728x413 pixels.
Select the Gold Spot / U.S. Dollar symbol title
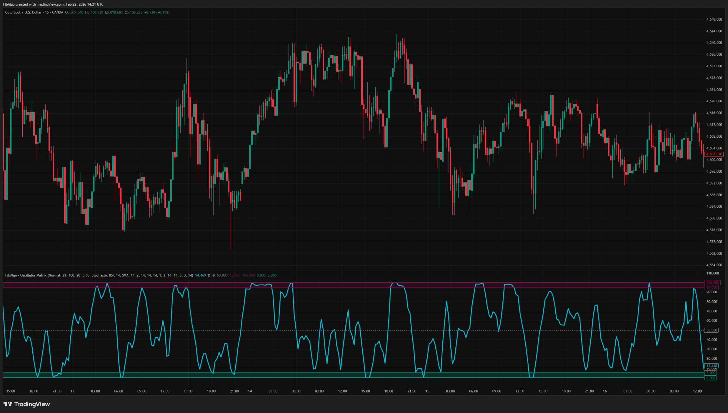(23, 12)
